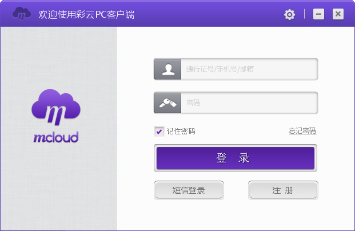Click the user silhouette icon beside account field
355x231 pixels.
[167, 69]
